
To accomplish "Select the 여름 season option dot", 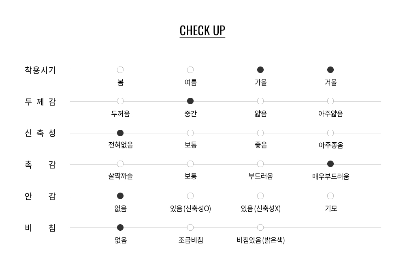I will pos(190,70).
